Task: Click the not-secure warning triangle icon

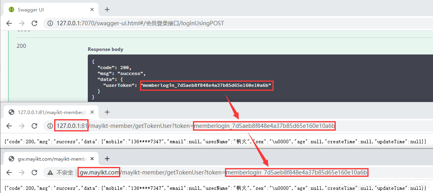Action: point(50,172)
